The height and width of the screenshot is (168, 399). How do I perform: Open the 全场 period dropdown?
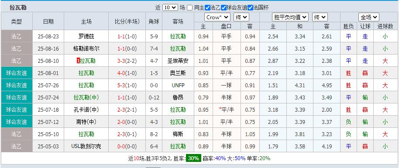click(x=369, y=17)
